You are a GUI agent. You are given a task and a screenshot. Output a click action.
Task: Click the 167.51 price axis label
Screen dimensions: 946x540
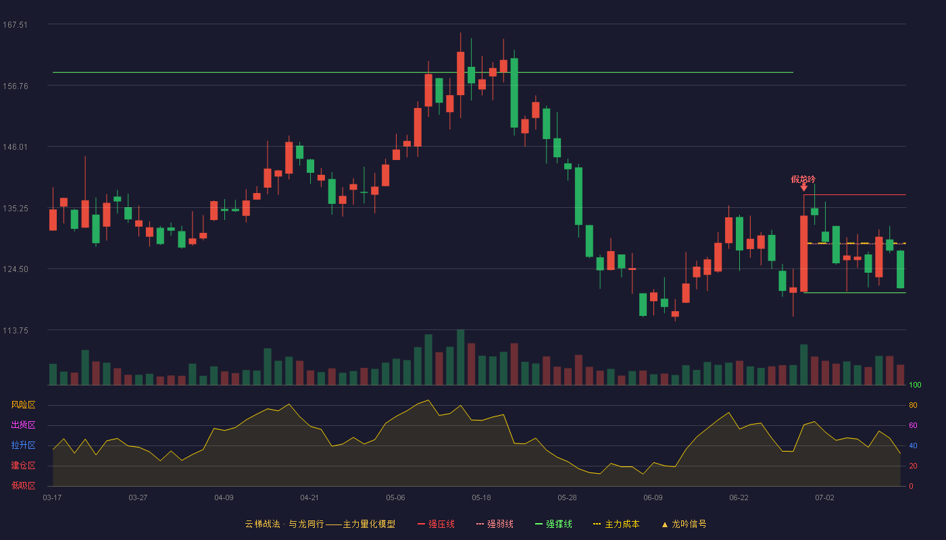click(x=15, y=25)
